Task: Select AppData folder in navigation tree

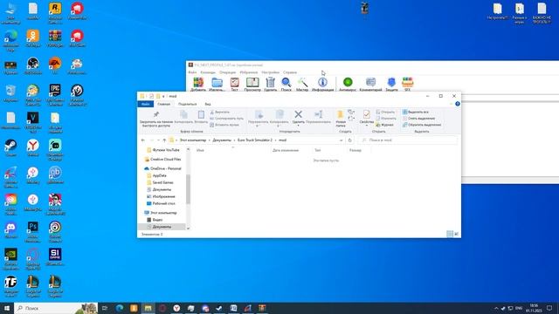Action: pos(157,175)
